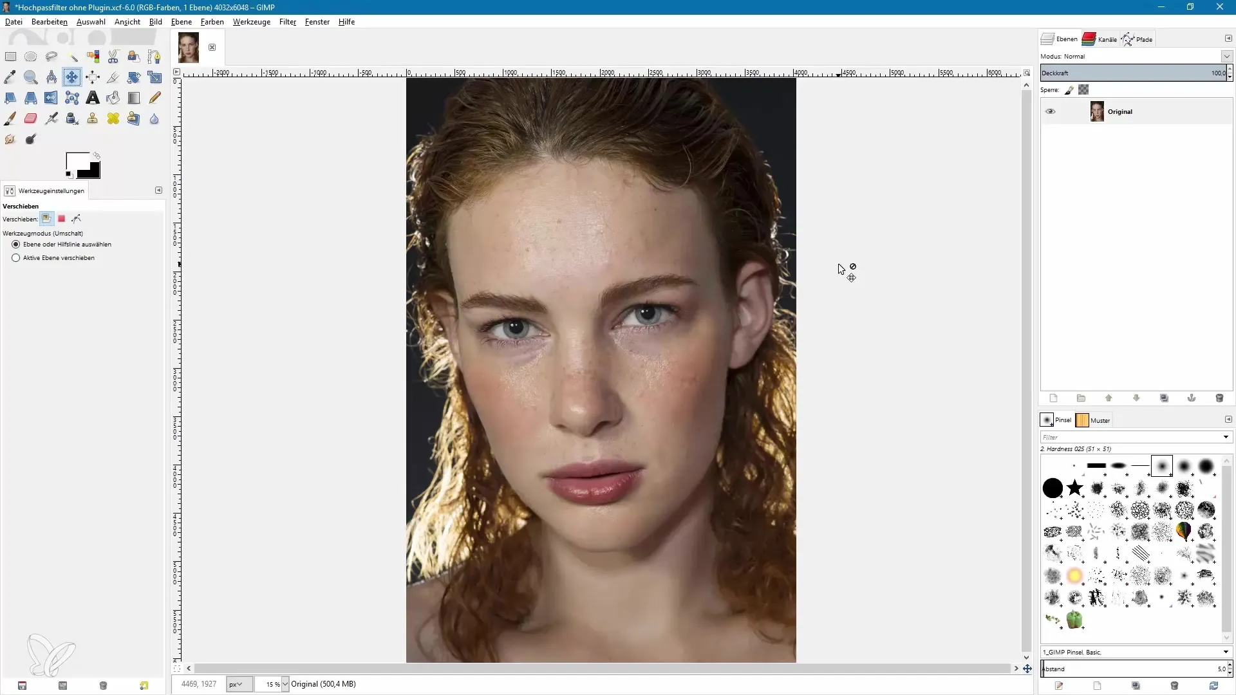Switch to the Pfade tab
The image size is (1236, 695).
1138,39
